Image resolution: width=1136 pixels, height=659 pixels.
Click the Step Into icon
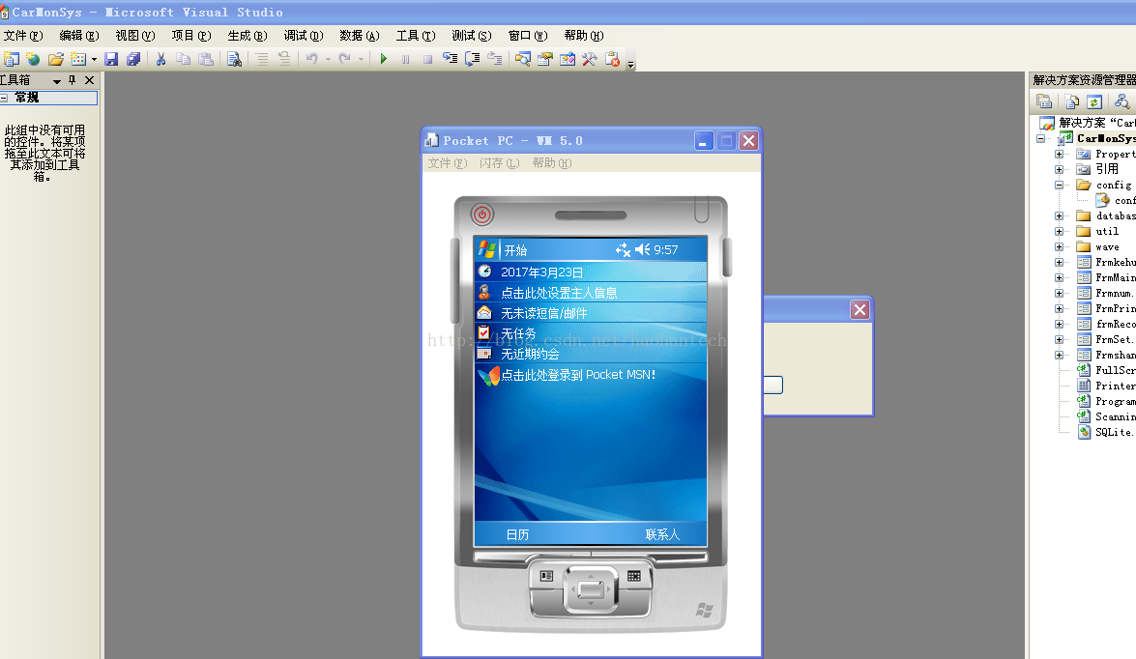click(450, 59)
